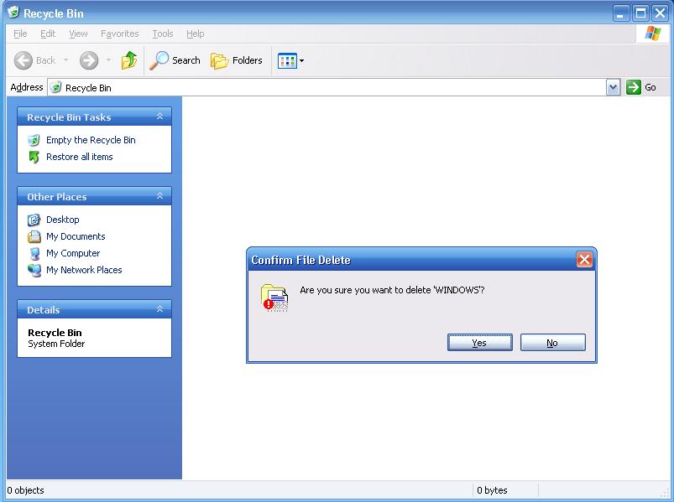Click the Forward arrow icon in toolbar
674x502 pixels.
(x=89, y=60)
